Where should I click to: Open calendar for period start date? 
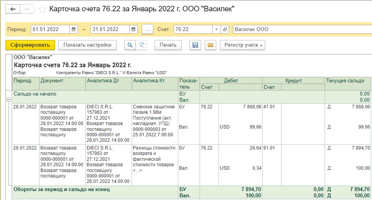click(x=74, y=30)
